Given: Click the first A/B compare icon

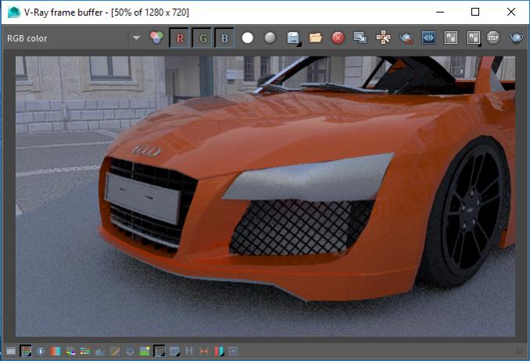Looking at the screenshot, I should click(x=451, y=38).
